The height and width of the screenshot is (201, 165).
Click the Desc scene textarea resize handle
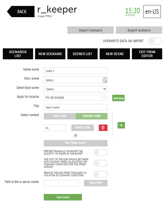(105, 81)
